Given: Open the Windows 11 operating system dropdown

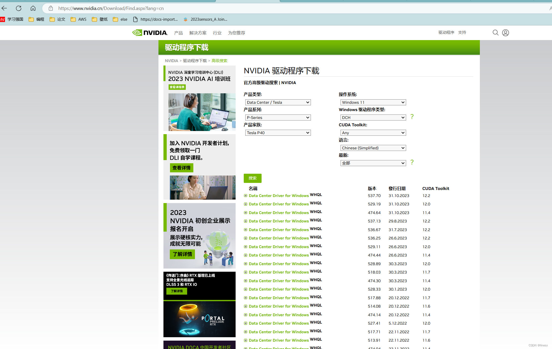Looking at the screenshot, I should coord(373,102).
